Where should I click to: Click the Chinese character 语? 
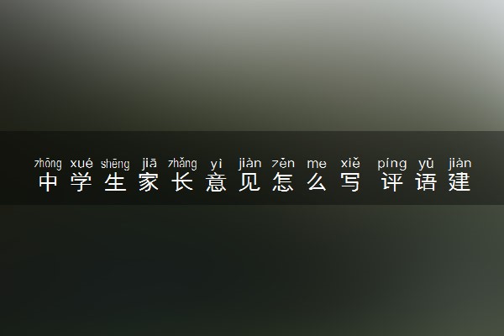point(426,182)
